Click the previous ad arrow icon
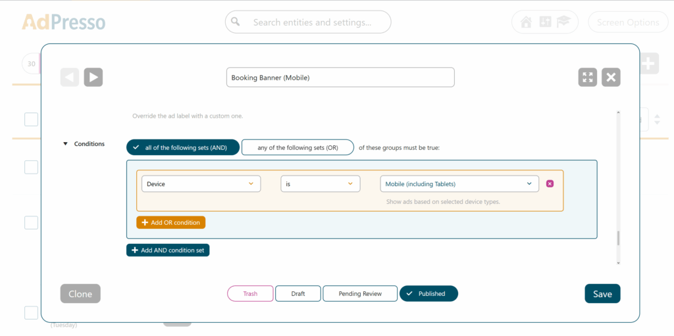The height and width of the screenshot is (336, 674). 70,78
